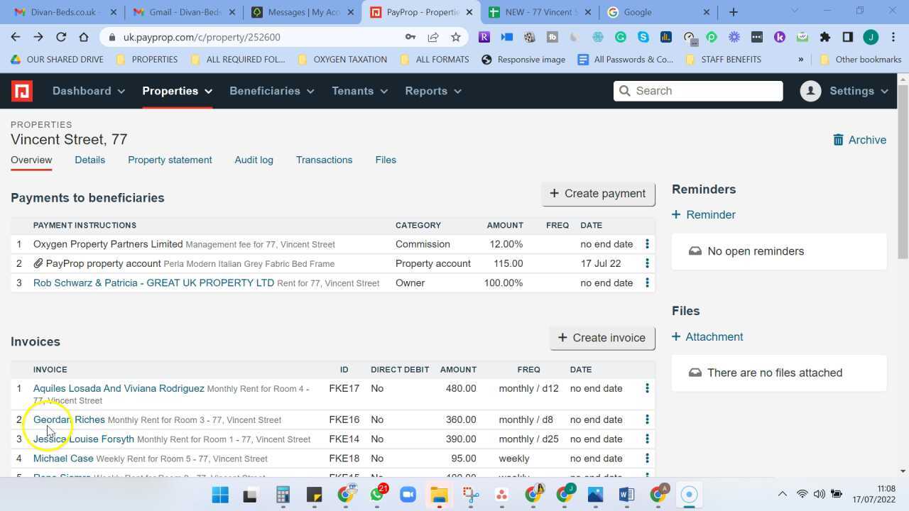Open the options menu for Michael Case's invoice
909x511 pixels.
click(647, 458)
